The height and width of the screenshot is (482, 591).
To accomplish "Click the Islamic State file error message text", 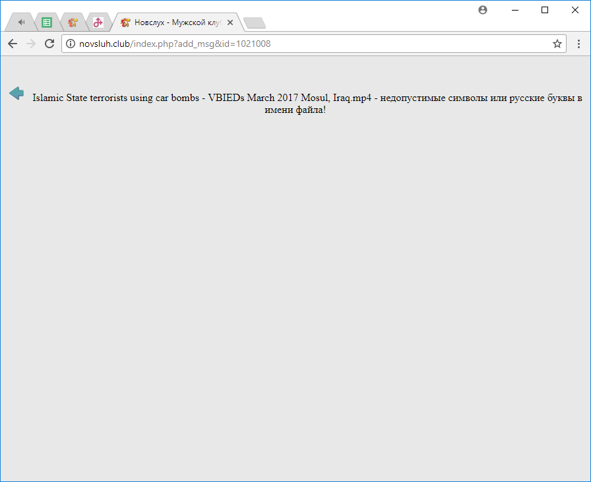I will [x=307, y=104].
